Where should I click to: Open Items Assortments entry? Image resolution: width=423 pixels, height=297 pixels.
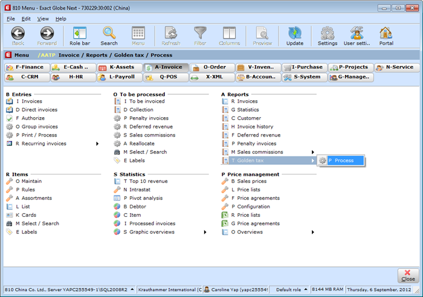(x=37, y=199)
